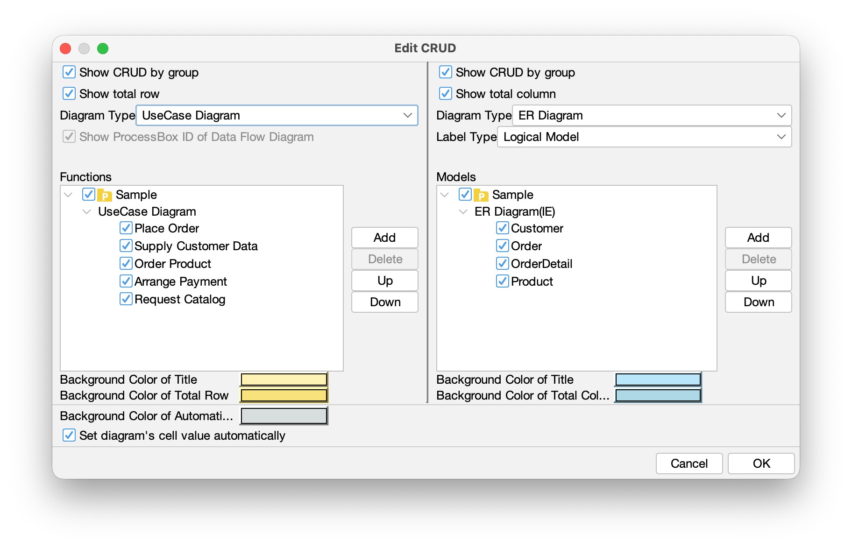This screenshot has height=548, width=852.
Task: Click the Sample project icon in Functions tree
Action: 104,195
